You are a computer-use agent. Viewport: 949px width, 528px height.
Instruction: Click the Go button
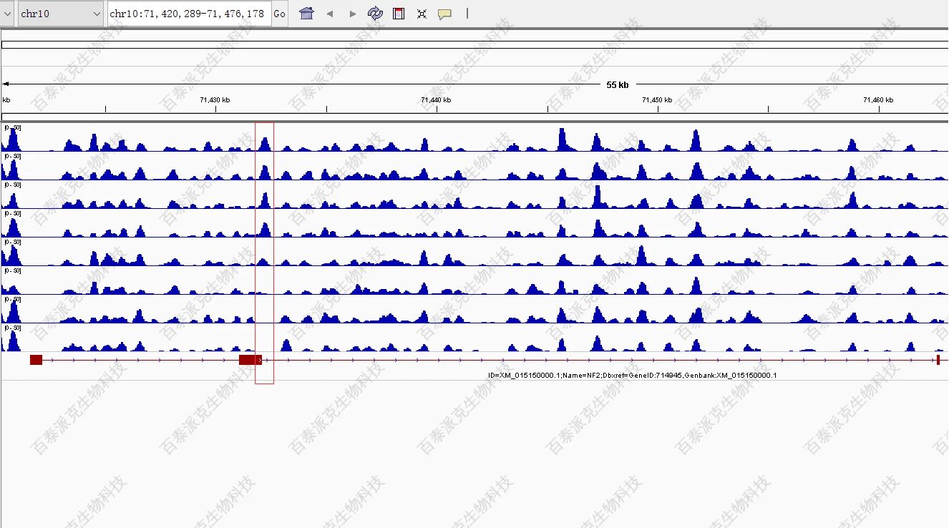pos(280,14)
